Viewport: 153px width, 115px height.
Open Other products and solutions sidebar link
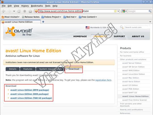tap(133, 59)
